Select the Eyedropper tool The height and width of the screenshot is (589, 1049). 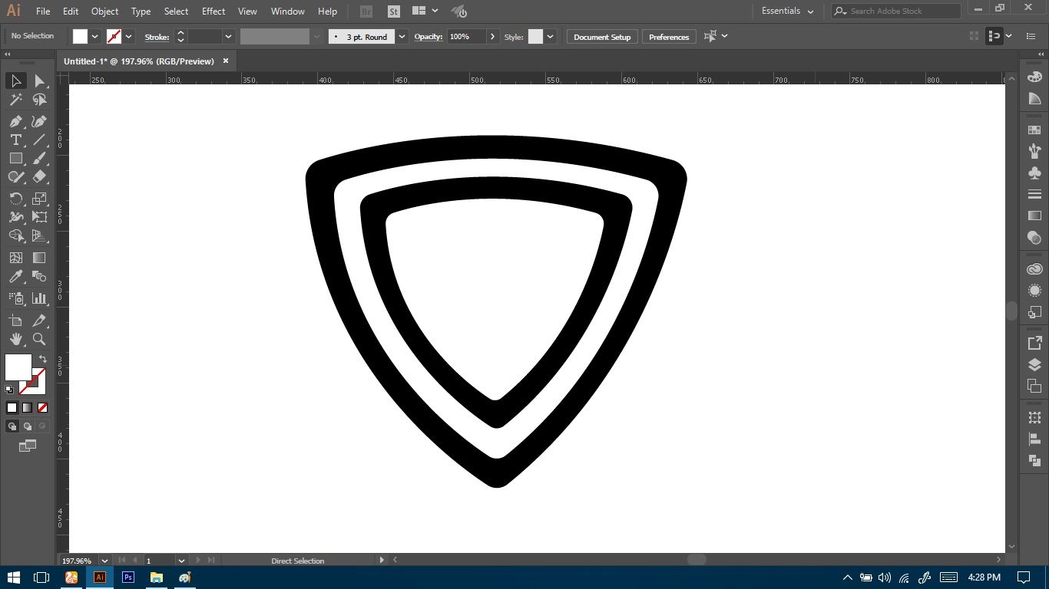15,276
